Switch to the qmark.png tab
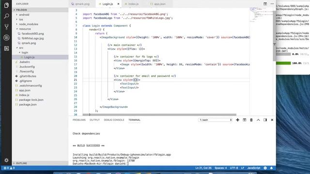The height and width of the screenshot is (174, 310). tap(82, 4)
